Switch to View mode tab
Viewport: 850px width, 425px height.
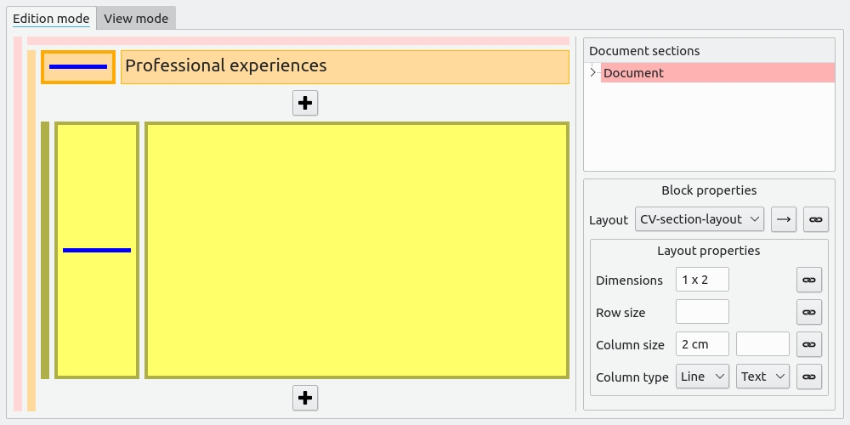coord(136,19)
